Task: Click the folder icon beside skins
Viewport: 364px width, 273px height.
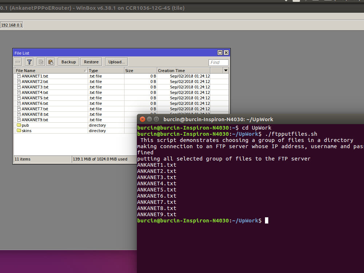Action: [19, 130]
